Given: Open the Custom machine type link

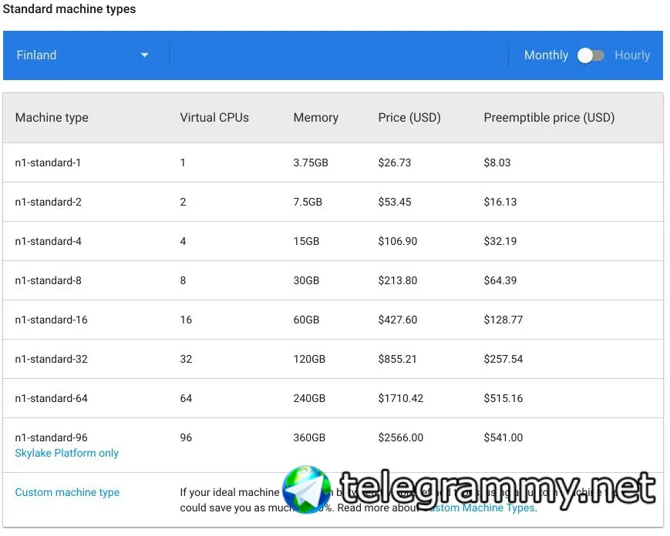Looking at the screenshot, I should tap(67, 492).
